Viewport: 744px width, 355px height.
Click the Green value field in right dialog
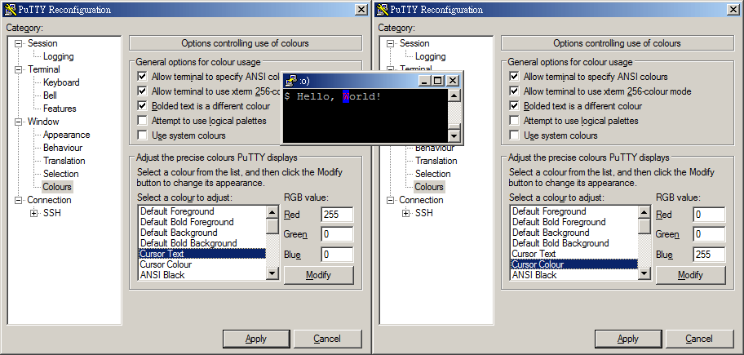click(x=709, y=234)
